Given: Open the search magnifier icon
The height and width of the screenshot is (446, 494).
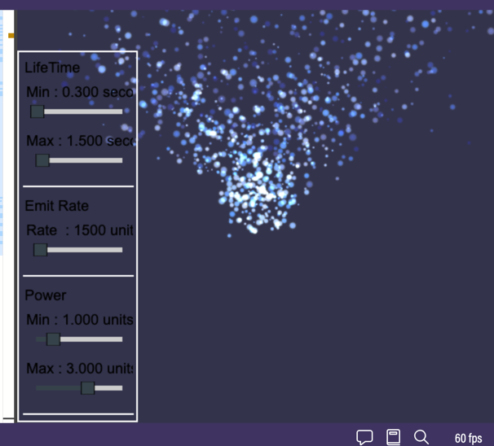Looking at the screenshot, I should (x=421, y=437).
